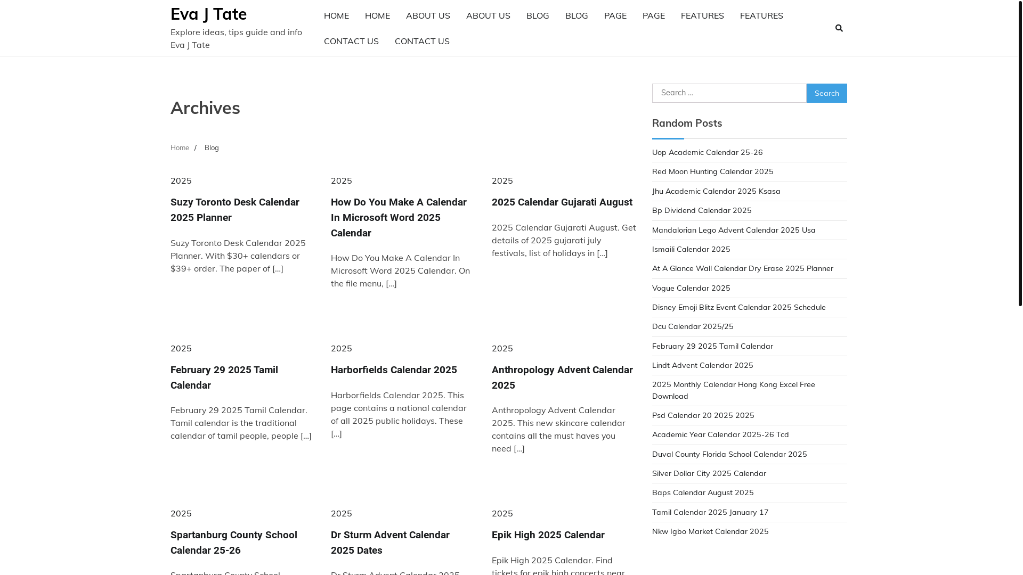This screenshot has width=1023, height=575.
Task: Open Academic Year Calendar 2025-26 Tcd link
Action: pyautogui.click(x=720, y=434)
